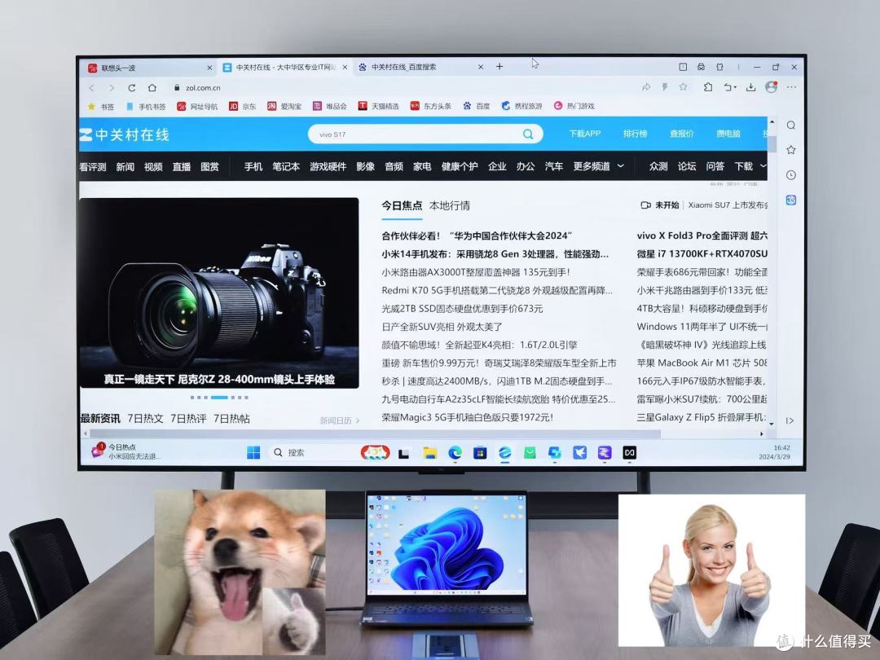This screenshot has height=660, width=880.
Task: Click the Nikon camera banner image
Action: point(219,293)
